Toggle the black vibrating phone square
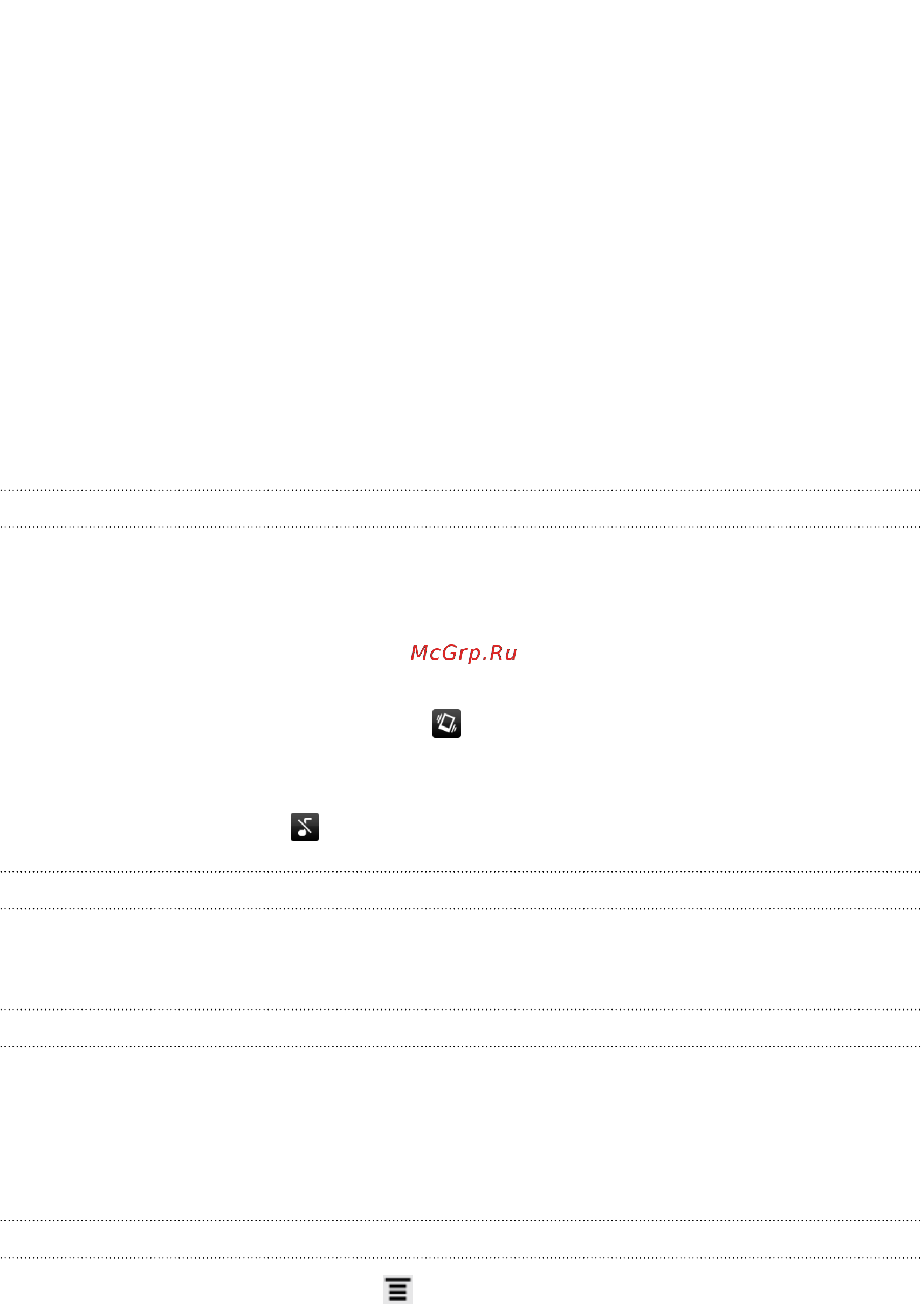 click(x=446, y=723)
